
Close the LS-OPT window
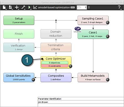click(121, 2)
